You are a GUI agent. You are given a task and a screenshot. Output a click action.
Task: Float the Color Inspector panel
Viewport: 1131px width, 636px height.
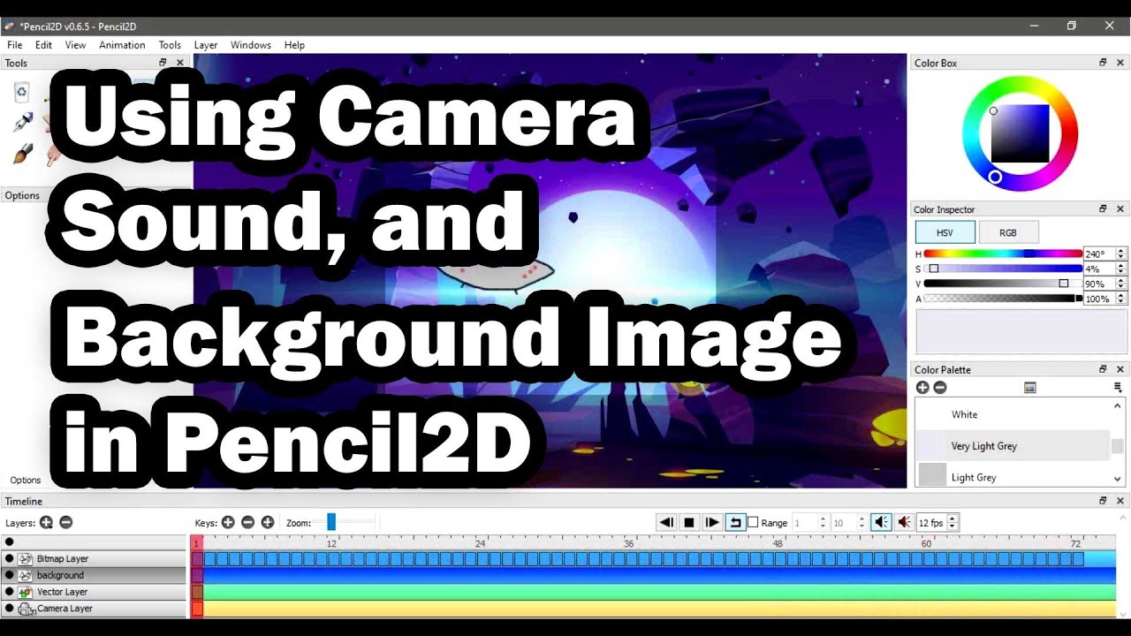click(1103, 209)
